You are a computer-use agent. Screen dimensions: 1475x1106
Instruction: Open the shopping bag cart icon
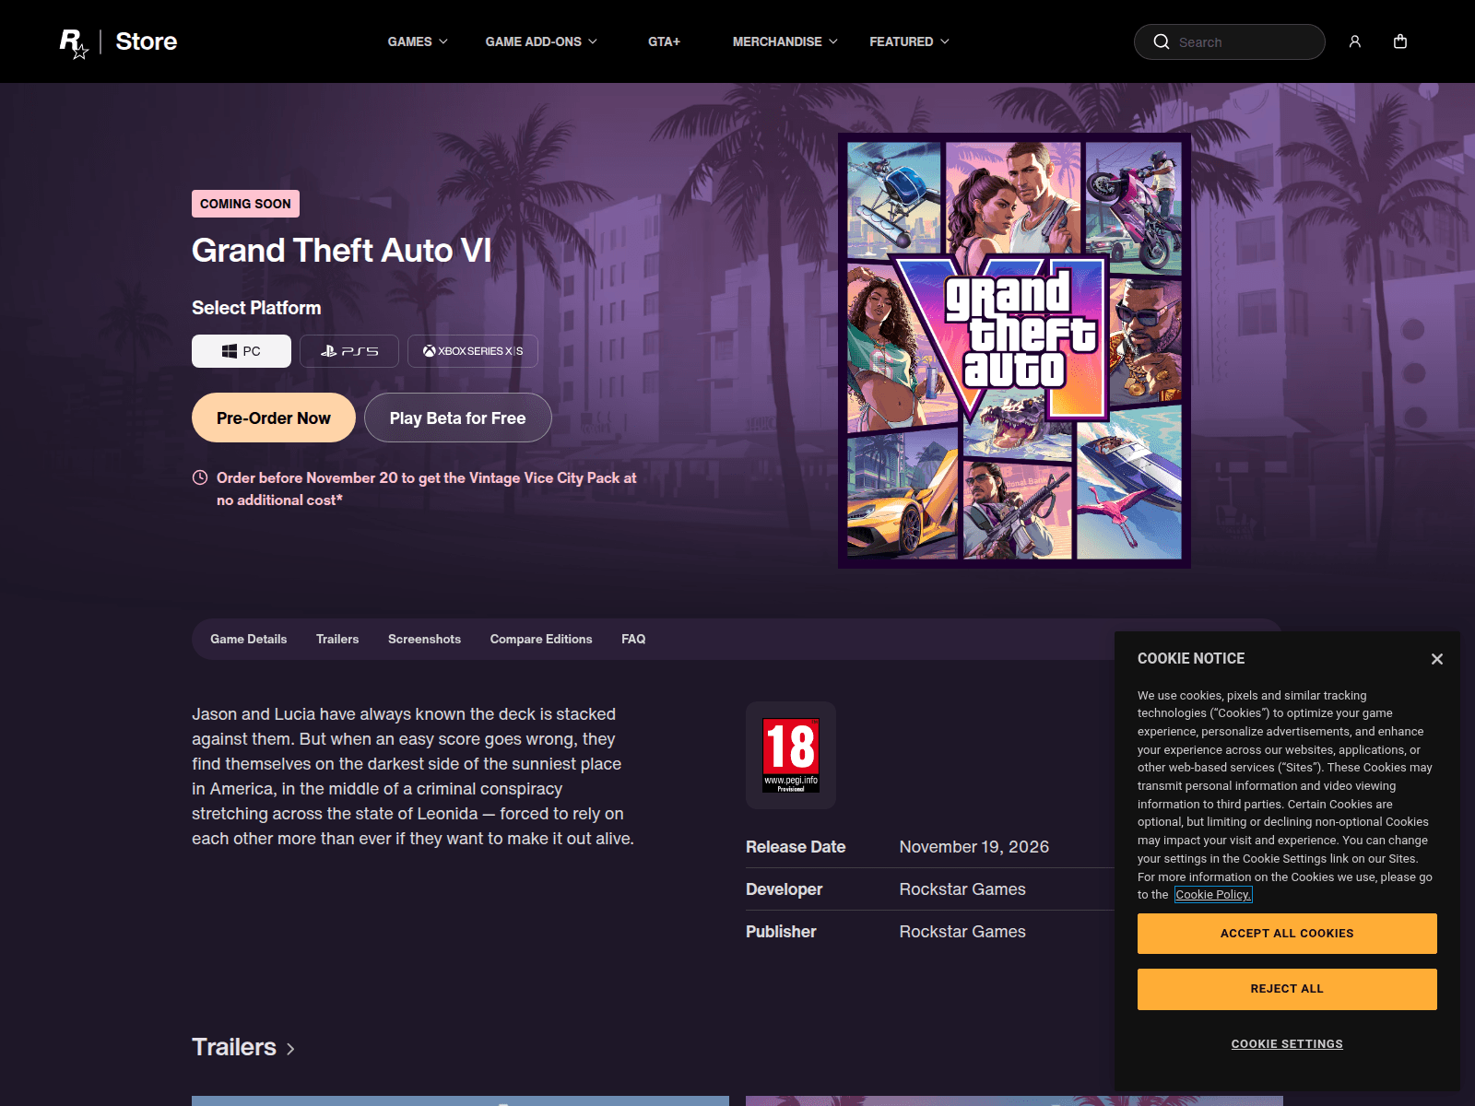1399,41
